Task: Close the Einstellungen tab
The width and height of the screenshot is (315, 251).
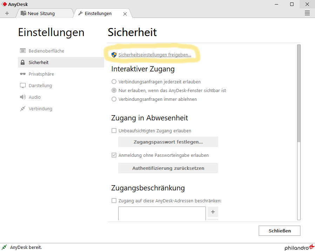Action: [x=125, y=14]
